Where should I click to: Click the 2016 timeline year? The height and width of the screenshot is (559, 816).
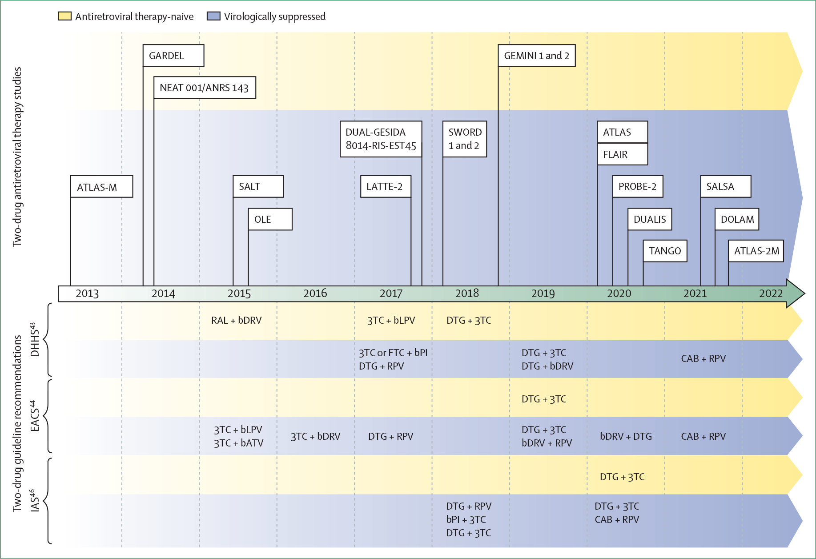point(315,294)
